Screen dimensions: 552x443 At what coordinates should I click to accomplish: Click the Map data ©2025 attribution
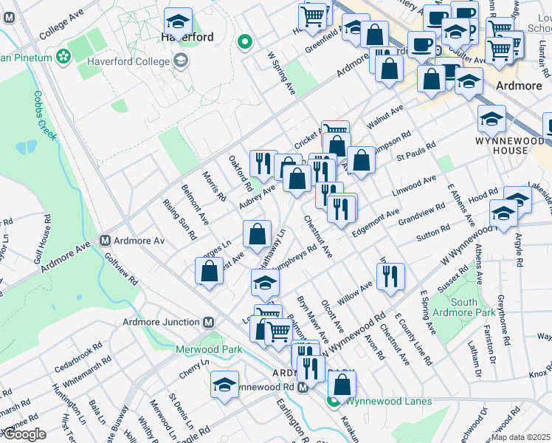coord(521,437)
